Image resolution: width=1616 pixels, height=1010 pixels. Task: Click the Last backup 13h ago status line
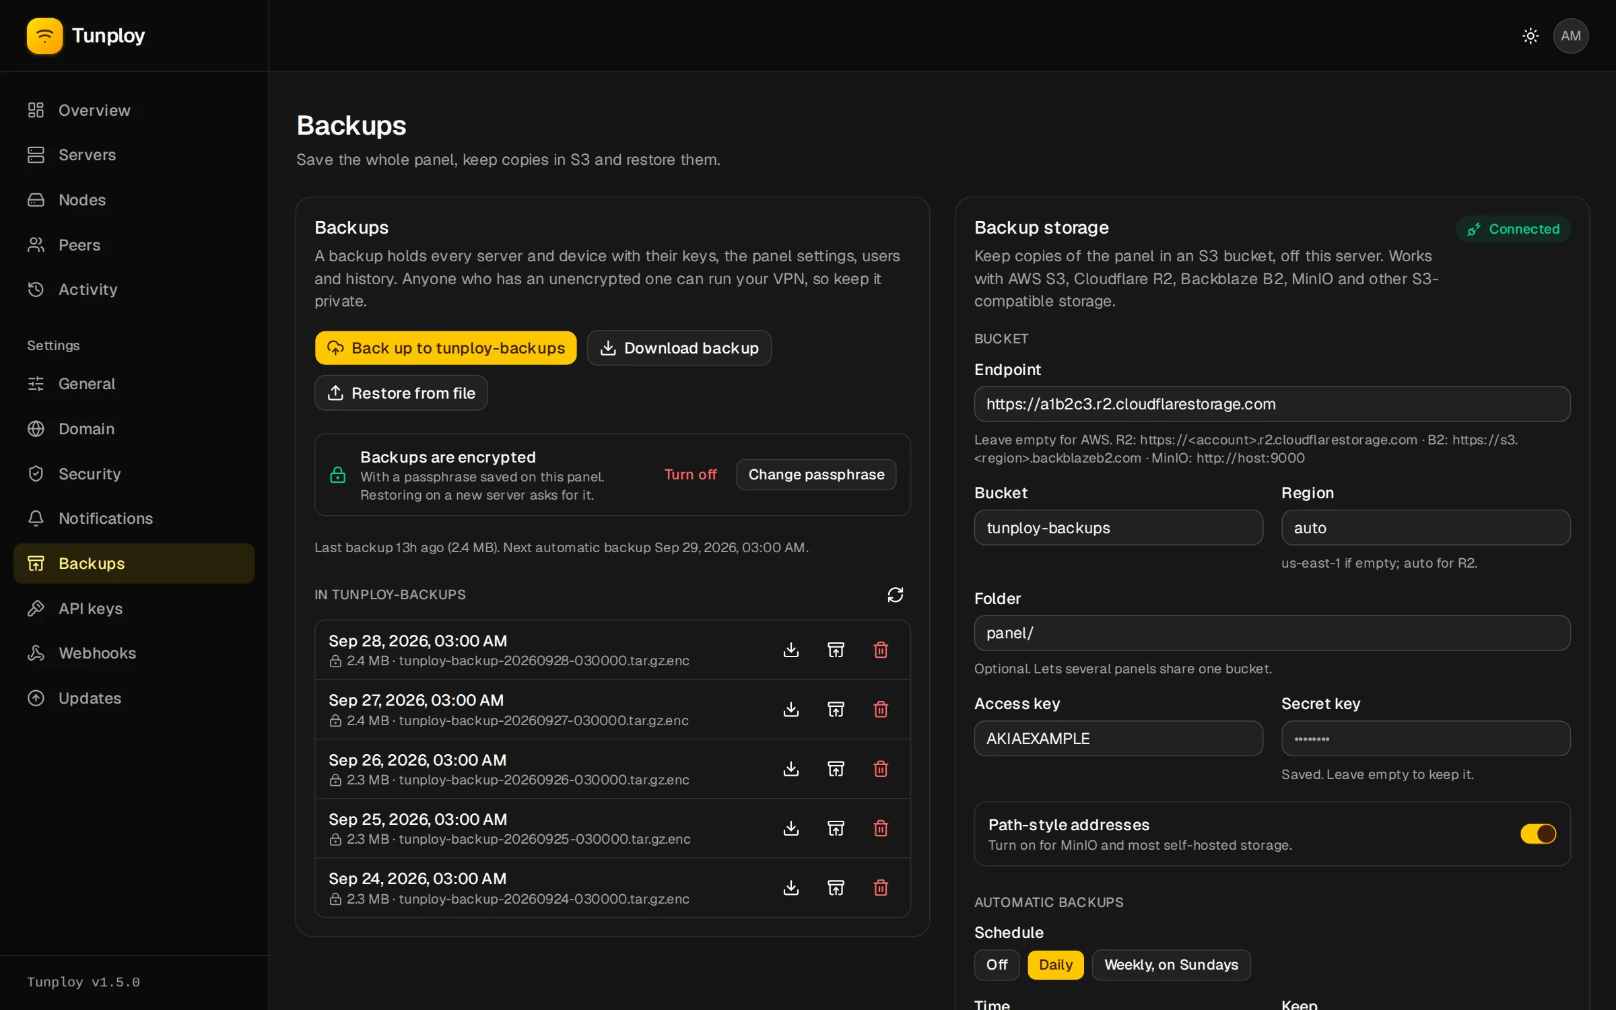click(x=562, y=547)
